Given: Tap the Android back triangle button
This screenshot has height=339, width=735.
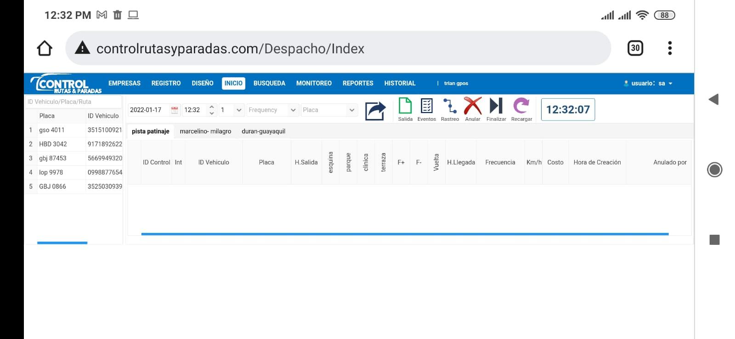Looking at the screenshot, I should pos(713,99).
